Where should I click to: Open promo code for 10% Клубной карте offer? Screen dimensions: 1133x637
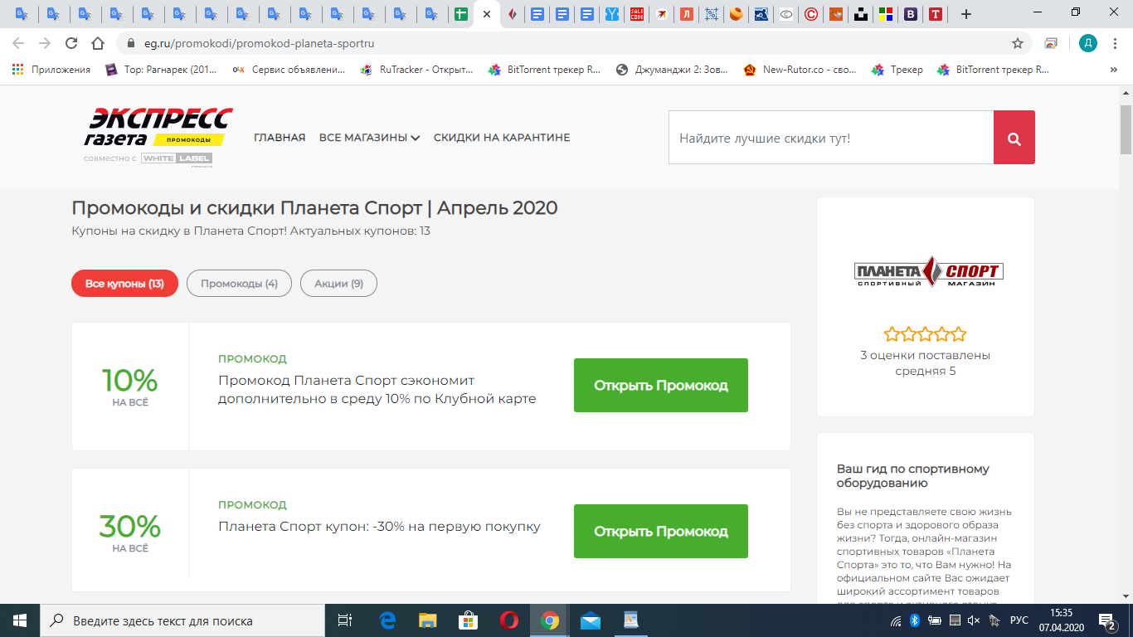tap(661, 385)
